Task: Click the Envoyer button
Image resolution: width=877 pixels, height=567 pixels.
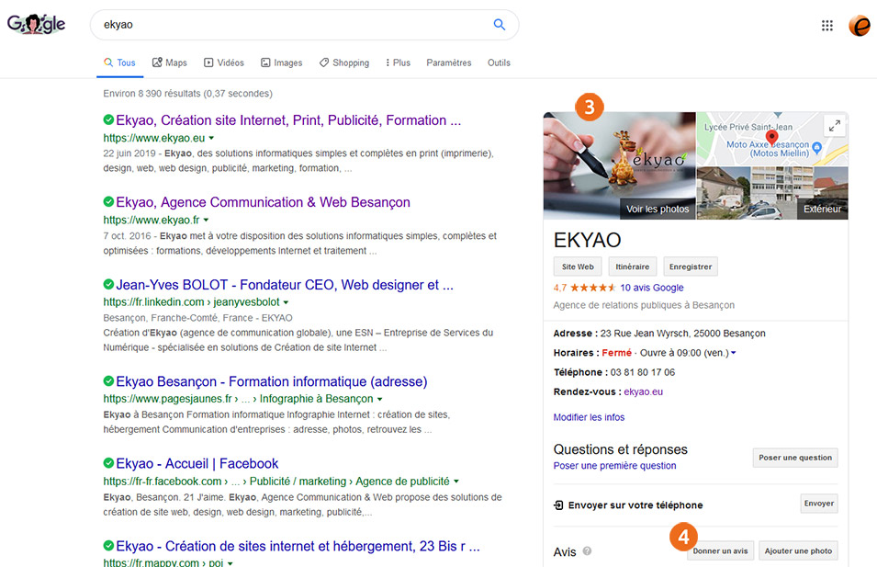Action: pos(819,504)
